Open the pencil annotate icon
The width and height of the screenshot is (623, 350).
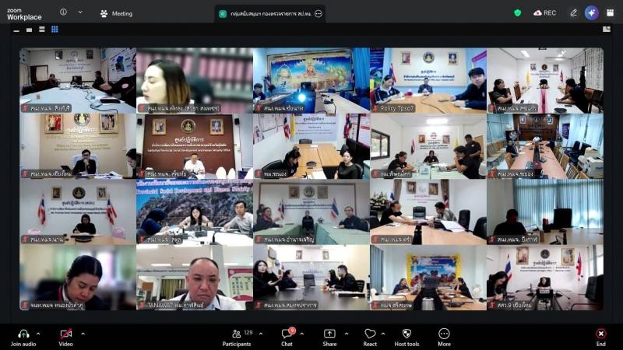pyautogui.click(x=573, y=12)
